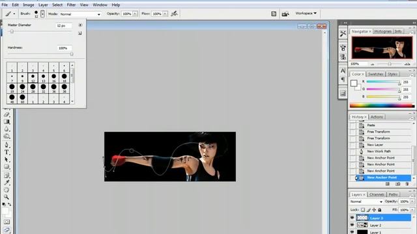Image resolution: width=417 pixels, height=234 pixels.
Task: Open the Flow slider arrow in options bar
Action: coord(165,14)
